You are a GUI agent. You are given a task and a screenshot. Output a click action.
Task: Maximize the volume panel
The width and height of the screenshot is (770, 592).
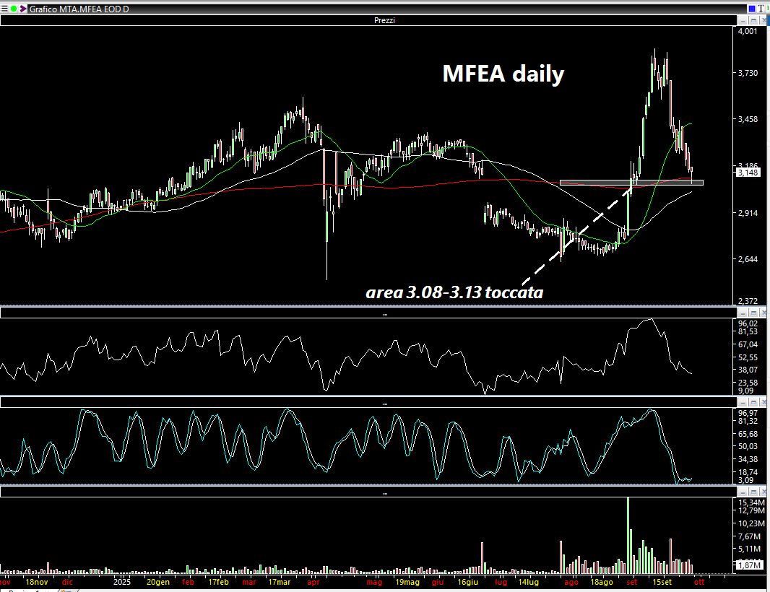pyautogui.click(x=753, y=492)
